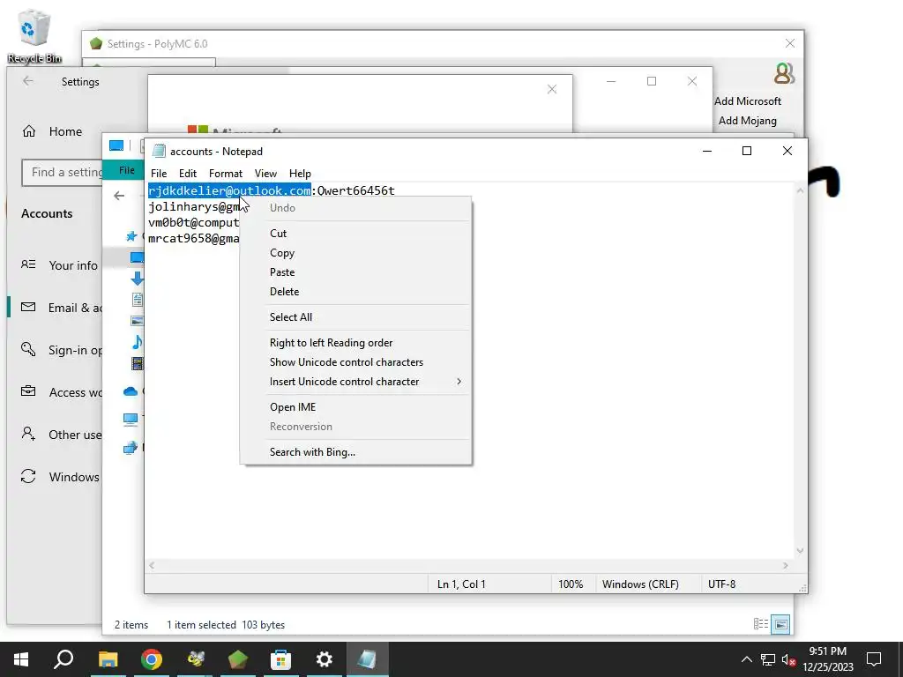Click UTF-8 encoding in Notepad status bar
903x677 pixels.
721,584
